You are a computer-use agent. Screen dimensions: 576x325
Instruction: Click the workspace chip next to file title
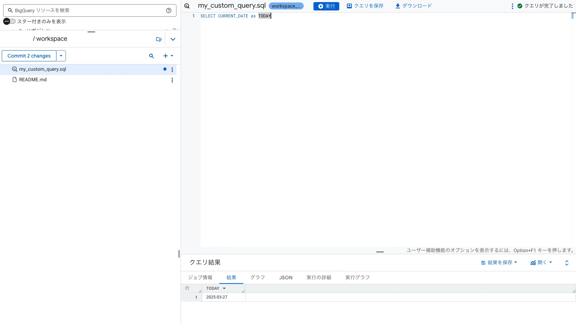point(286,6)
